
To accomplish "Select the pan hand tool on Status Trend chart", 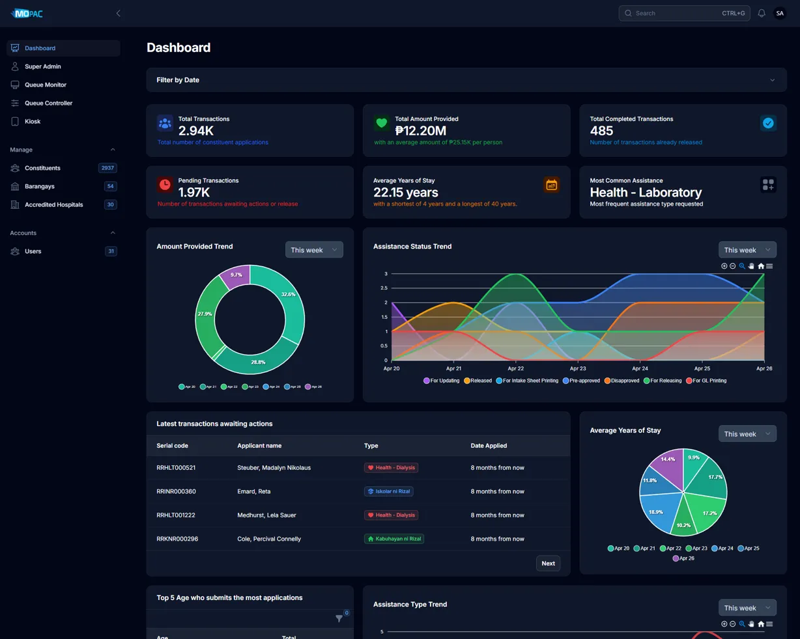I will coord(751,266).
